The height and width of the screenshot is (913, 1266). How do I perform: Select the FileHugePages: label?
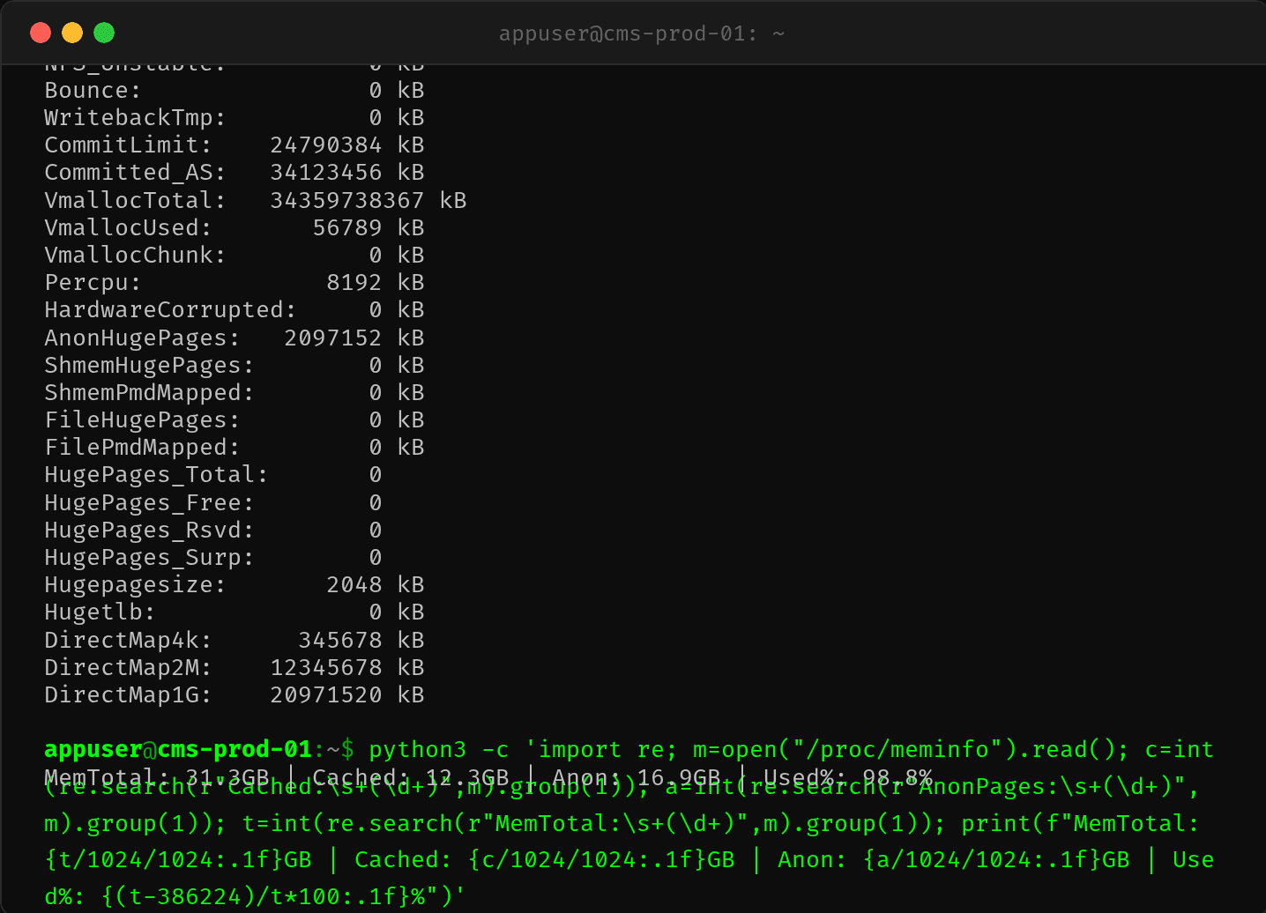point(143,419)
